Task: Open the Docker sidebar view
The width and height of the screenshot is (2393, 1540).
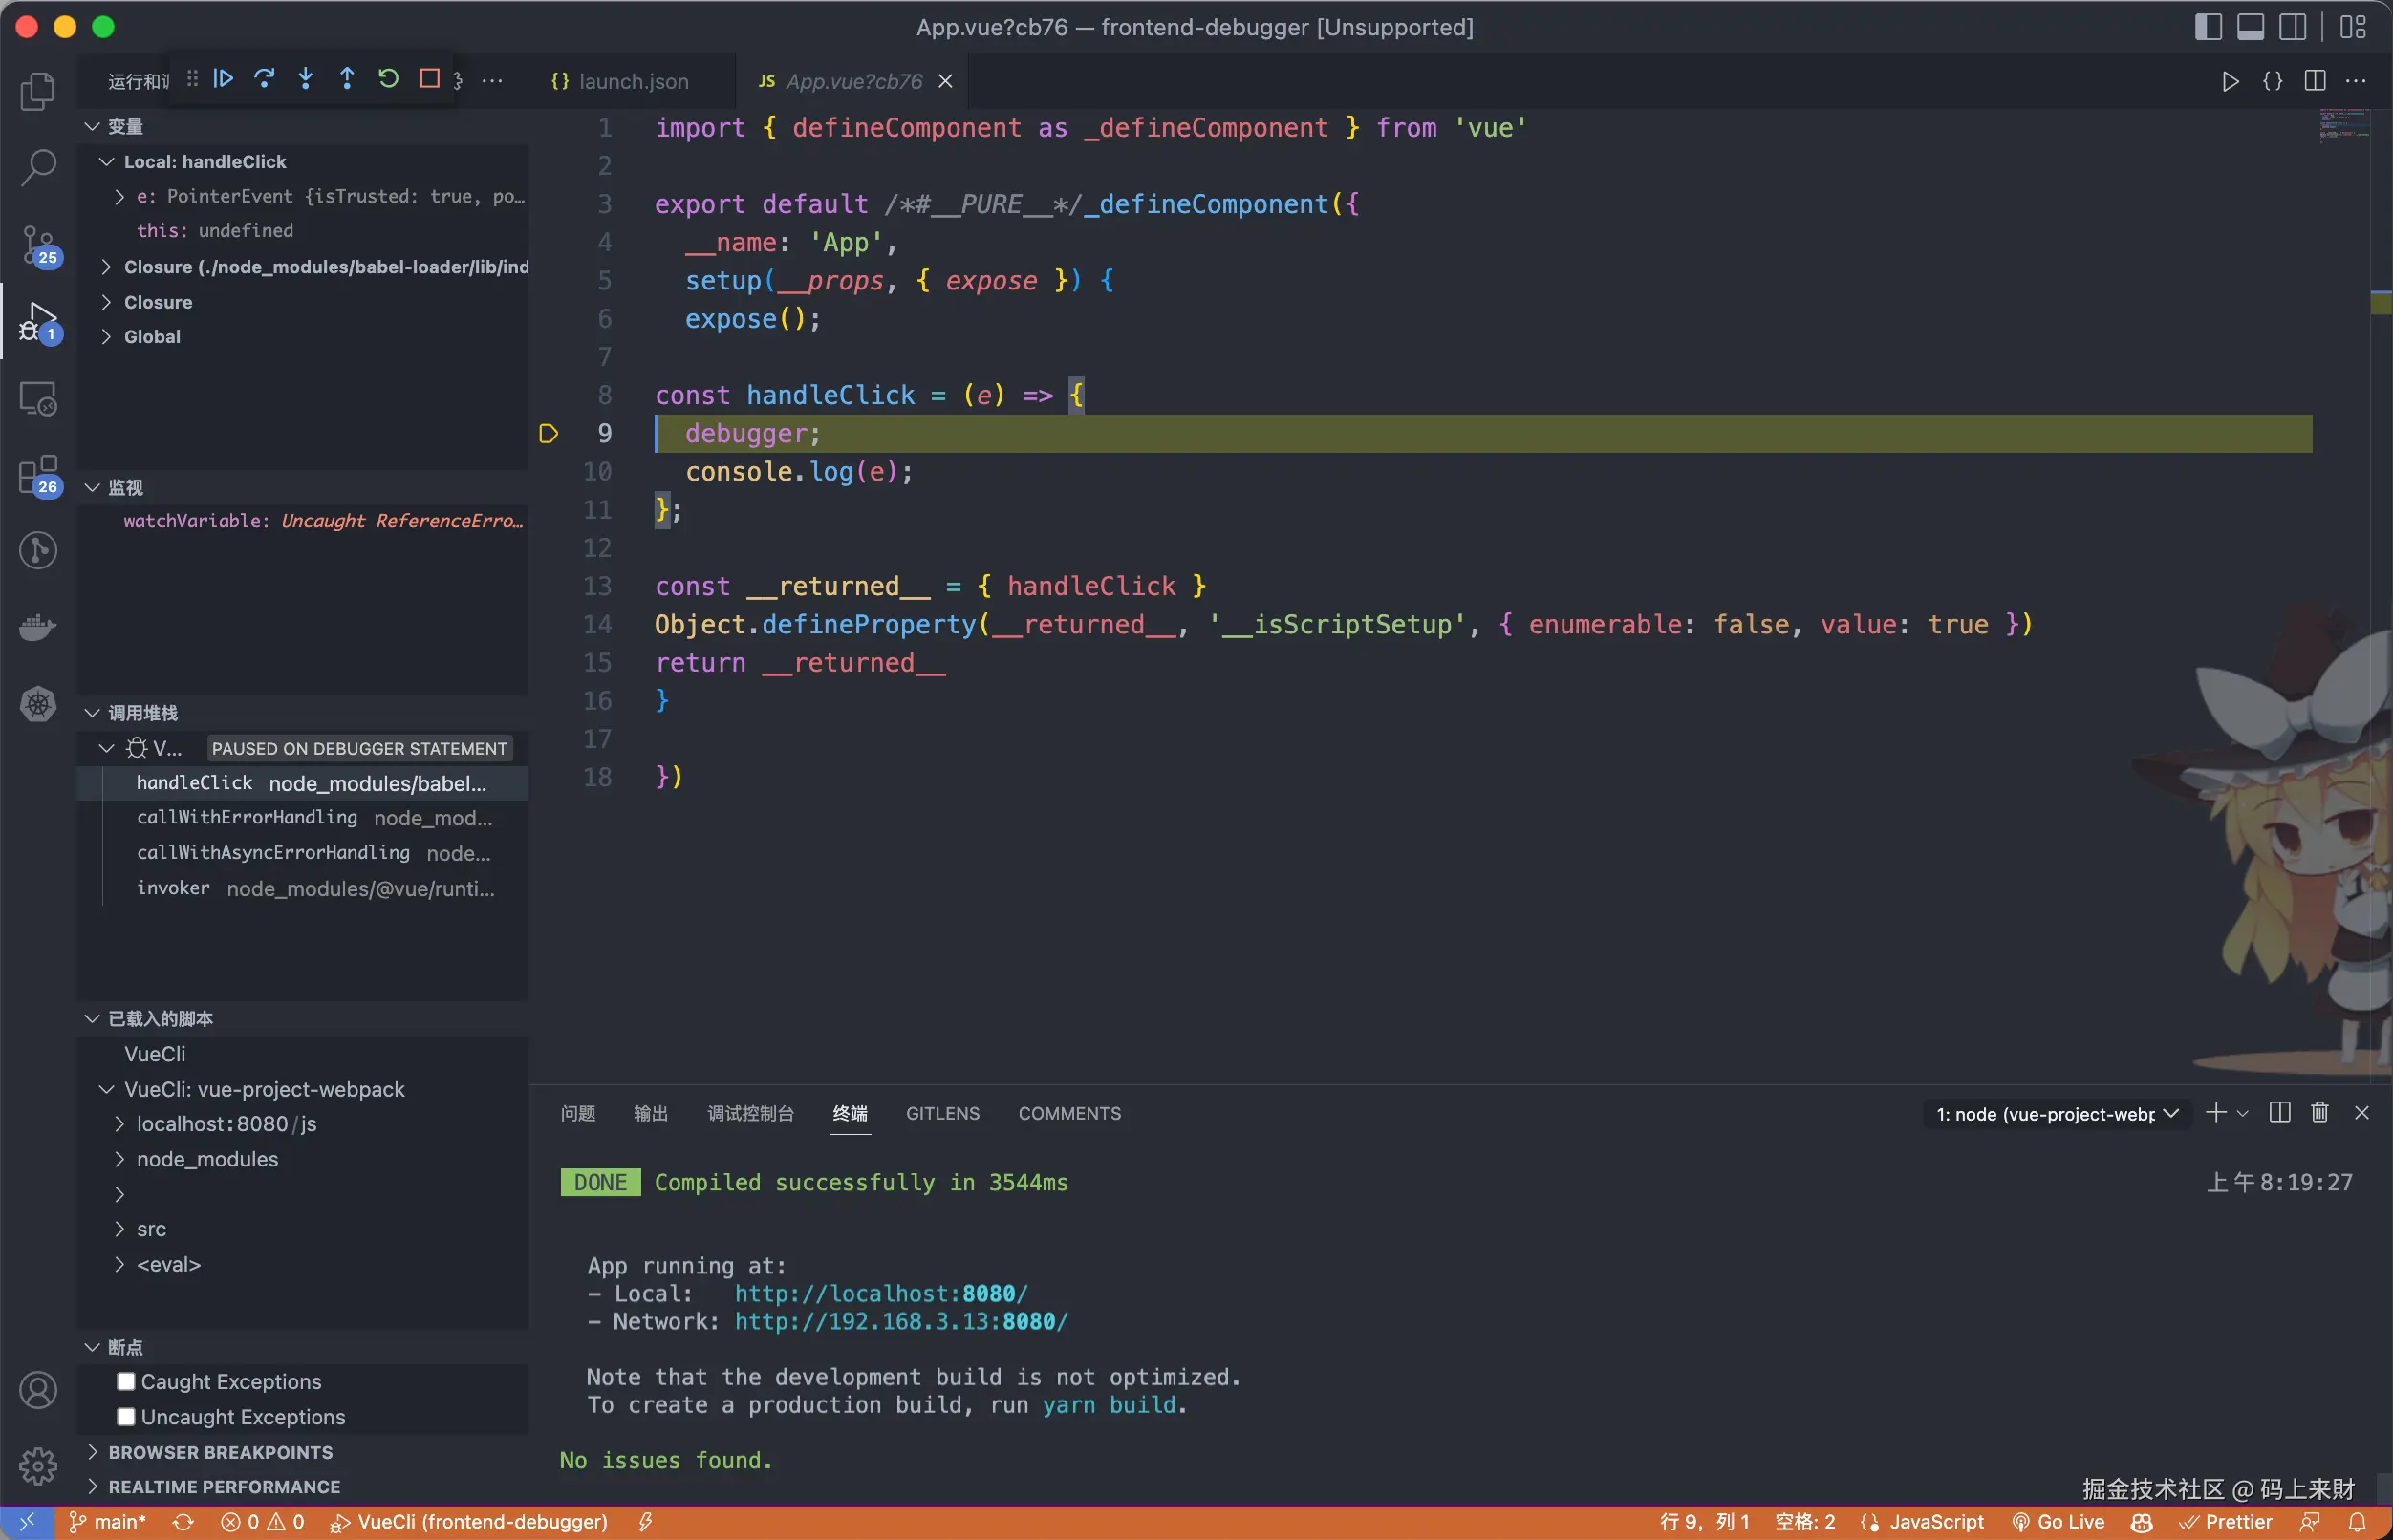Action: pos(38,627)
